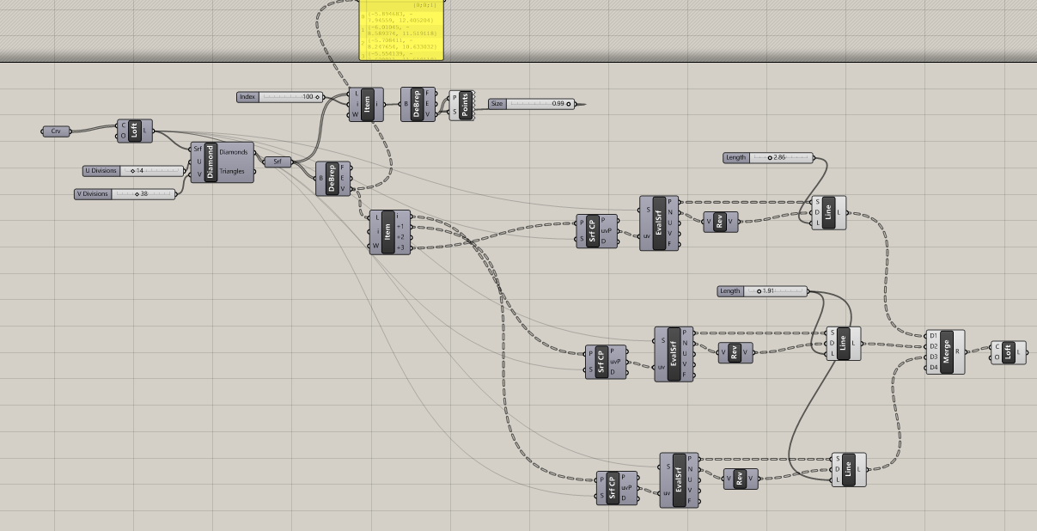This screenshot has height=531, width=1037.
Task: Click the Points component
Action: (x=465, y=106)
